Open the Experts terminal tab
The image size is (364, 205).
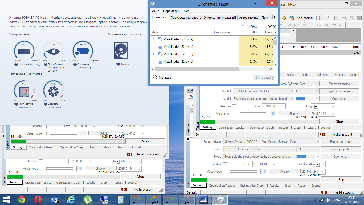[x=339, y=75]
